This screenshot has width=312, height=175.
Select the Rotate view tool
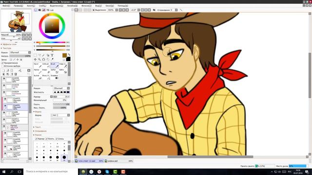coord(43,59)
